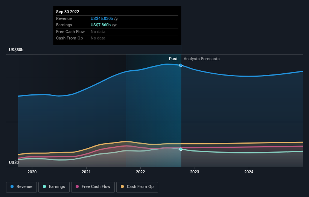Click the earnings value US$7.860b
Viewport: 309px width, 197px height.
101,25
